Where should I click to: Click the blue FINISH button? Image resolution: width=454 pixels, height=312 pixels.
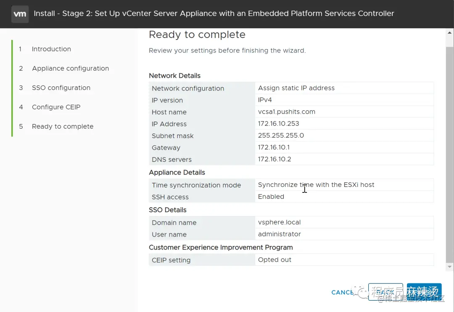tap(424, 292)
